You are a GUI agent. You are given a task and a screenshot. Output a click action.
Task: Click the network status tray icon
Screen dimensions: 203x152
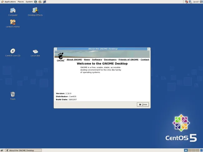[x=190, y=2]
